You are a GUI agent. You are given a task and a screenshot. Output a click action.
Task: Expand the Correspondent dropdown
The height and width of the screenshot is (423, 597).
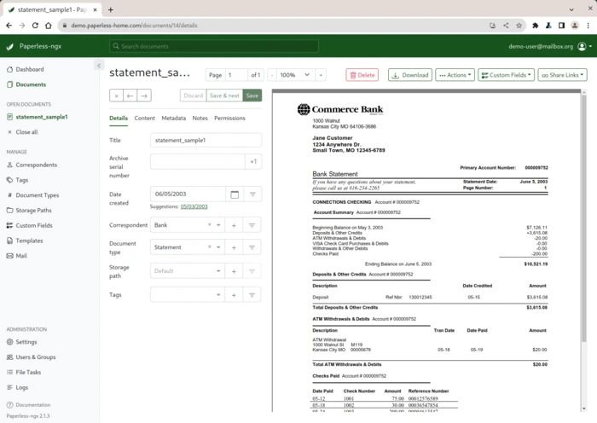pyautogui.click(x=218, y=225)
